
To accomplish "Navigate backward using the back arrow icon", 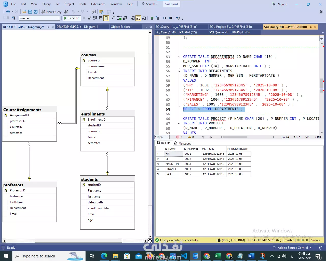I will click(x=8, y=12).
